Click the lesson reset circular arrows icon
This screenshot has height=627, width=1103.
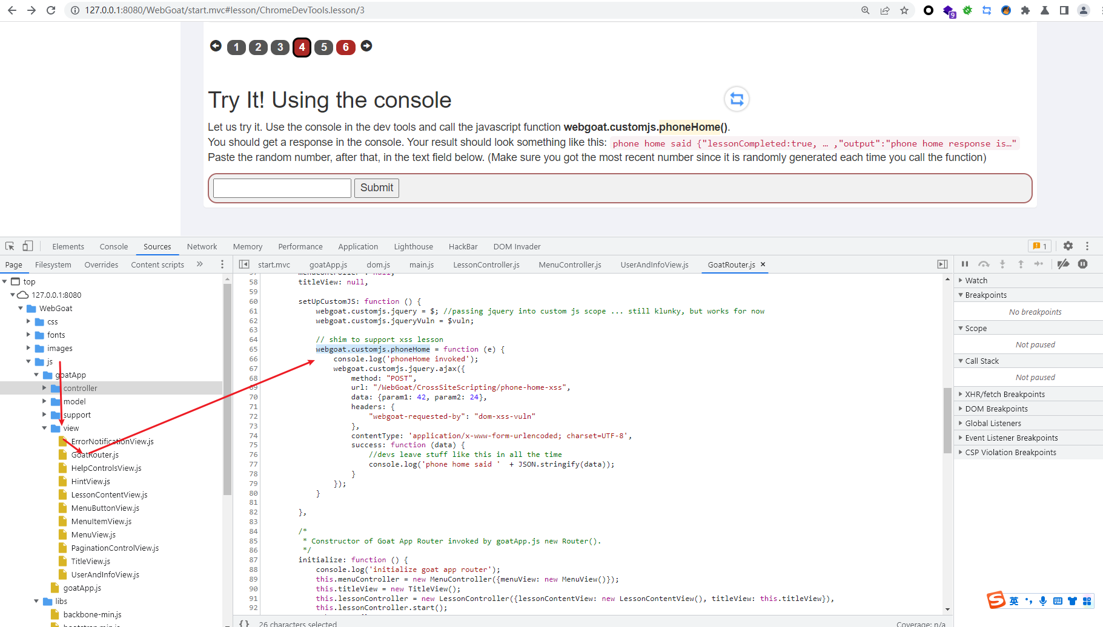click(737, 99)
